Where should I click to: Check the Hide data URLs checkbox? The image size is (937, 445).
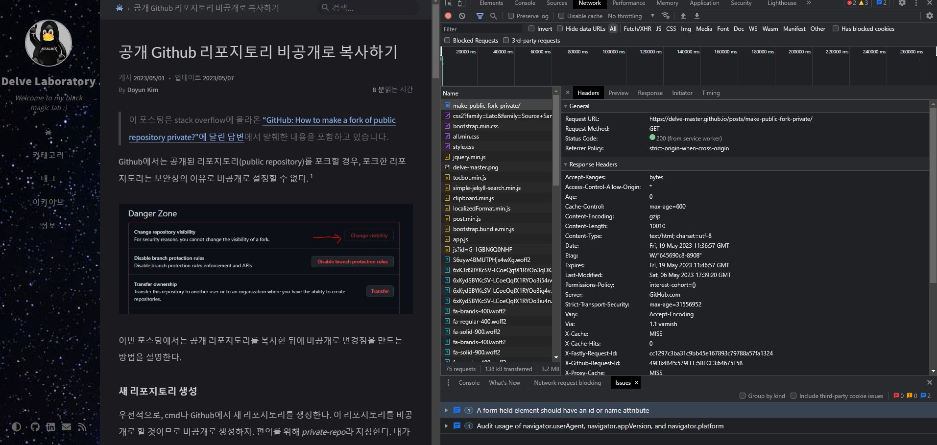tap(560, 28)
